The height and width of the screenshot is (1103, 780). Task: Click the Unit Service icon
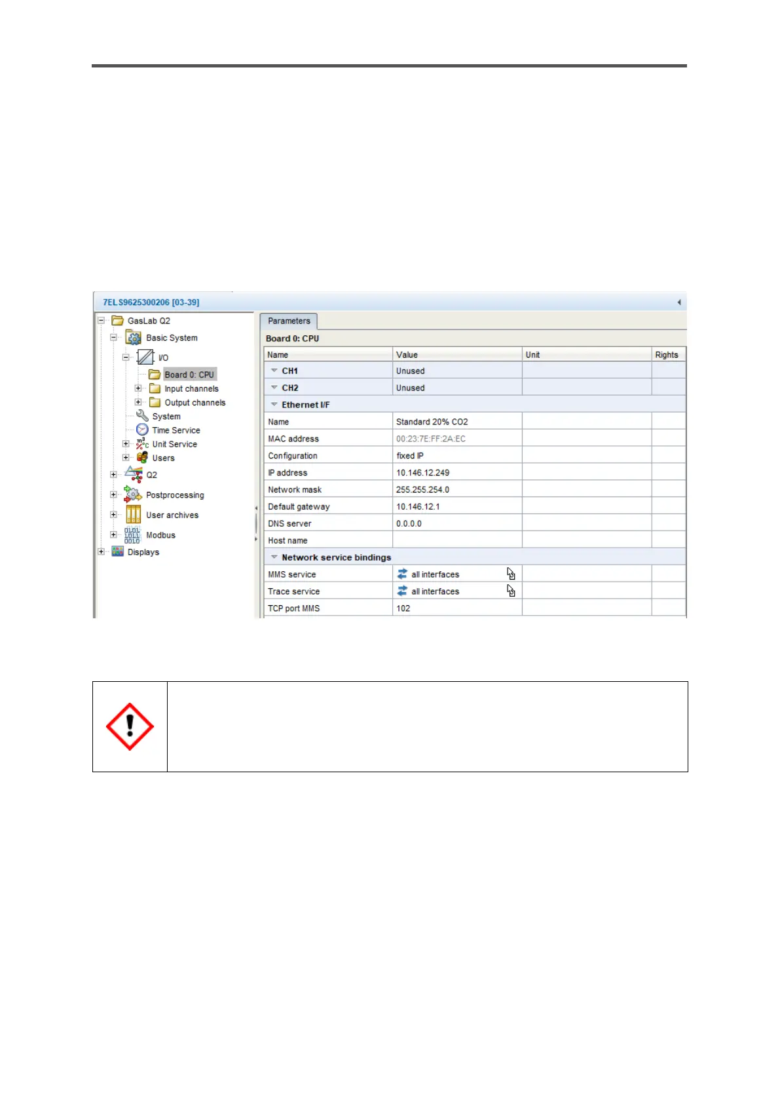pyautogui.click(x=142, y=443)
